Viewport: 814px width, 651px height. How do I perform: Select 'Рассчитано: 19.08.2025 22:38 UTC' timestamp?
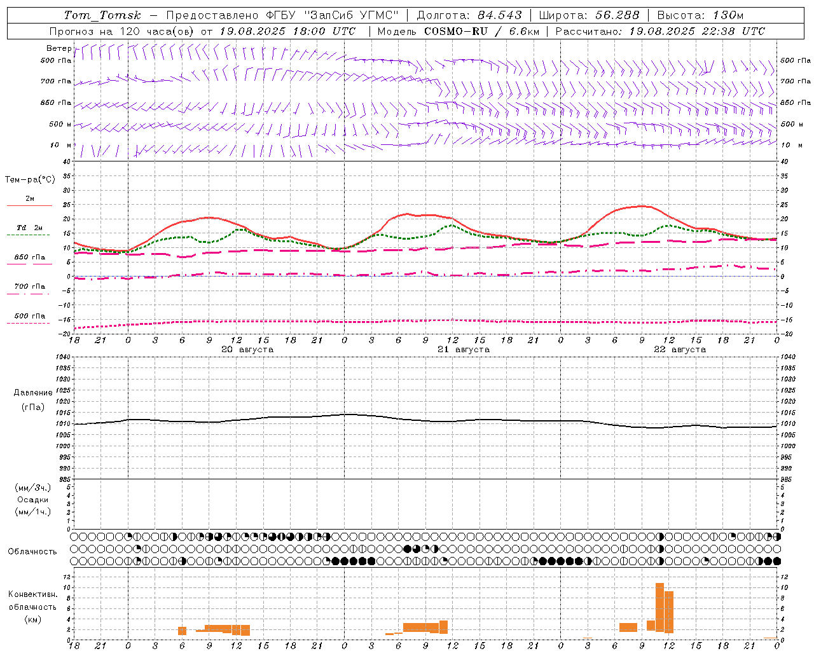(x=660, y=31)
